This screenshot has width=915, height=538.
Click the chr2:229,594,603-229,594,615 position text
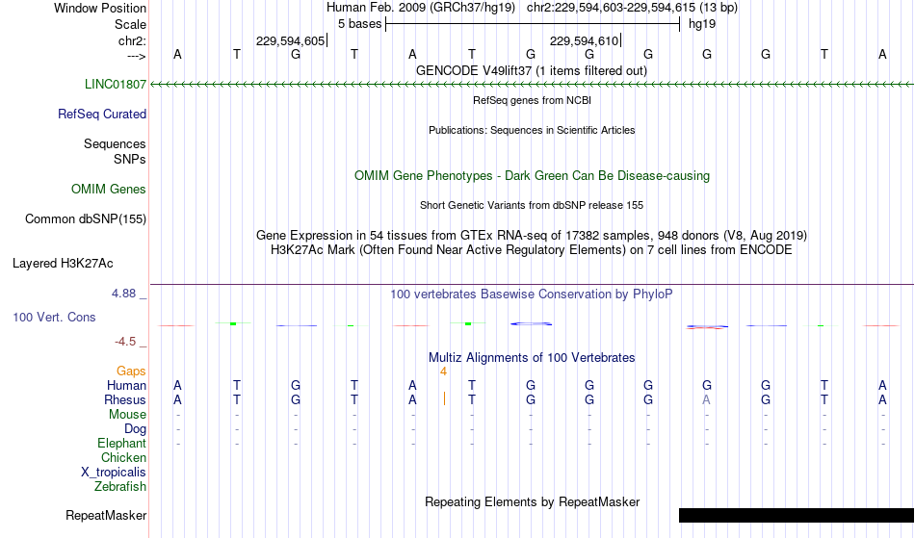(632, 8)
